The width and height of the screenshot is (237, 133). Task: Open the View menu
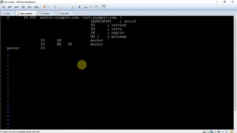(16, 7)
